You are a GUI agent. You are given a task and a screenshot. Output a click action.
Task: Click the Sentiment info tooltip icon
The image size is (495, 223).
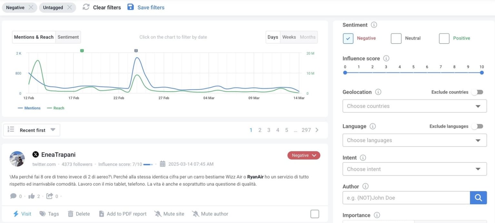(374, 25)
